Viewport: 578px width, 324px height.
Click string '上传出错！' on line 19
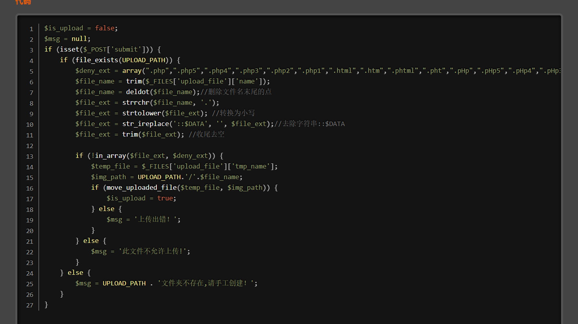pos(155,219)
